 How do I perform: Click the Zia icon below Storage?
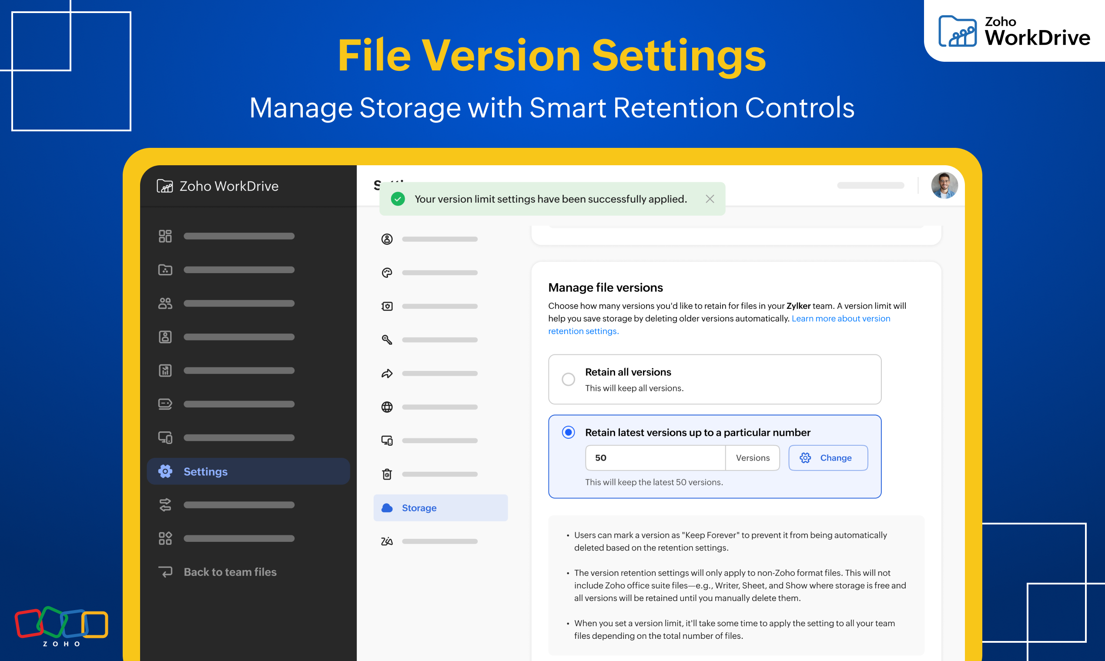tap(387, 541)
